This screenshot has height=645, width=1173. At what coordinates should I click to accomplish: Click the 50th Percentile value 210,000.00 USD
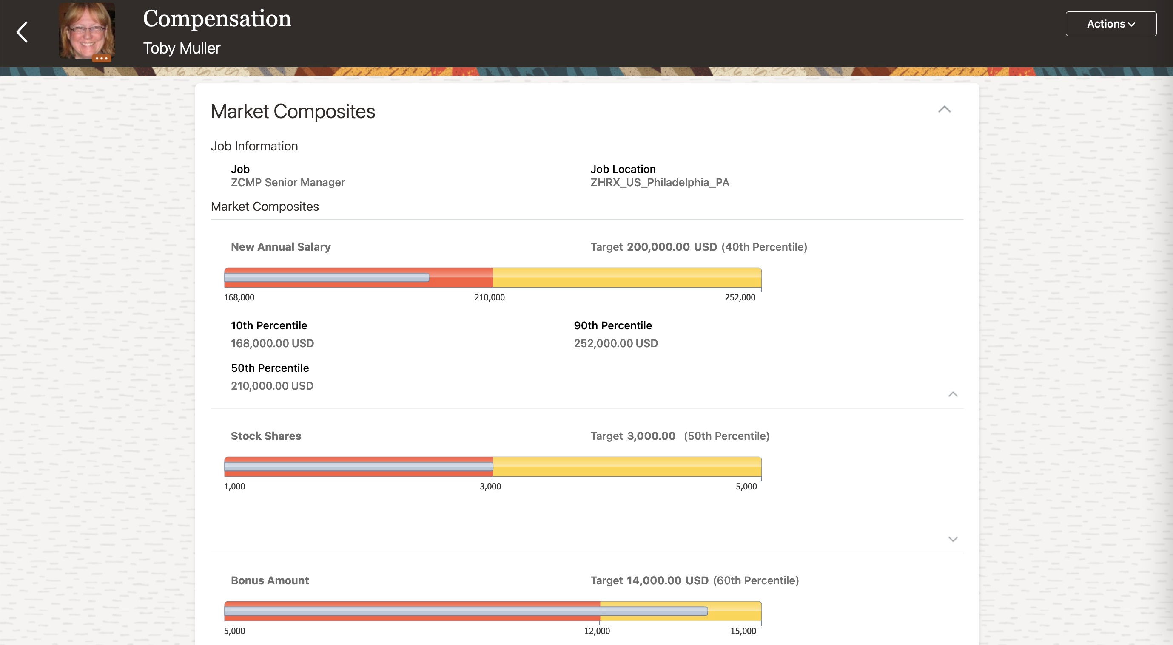tap(271, 386)
